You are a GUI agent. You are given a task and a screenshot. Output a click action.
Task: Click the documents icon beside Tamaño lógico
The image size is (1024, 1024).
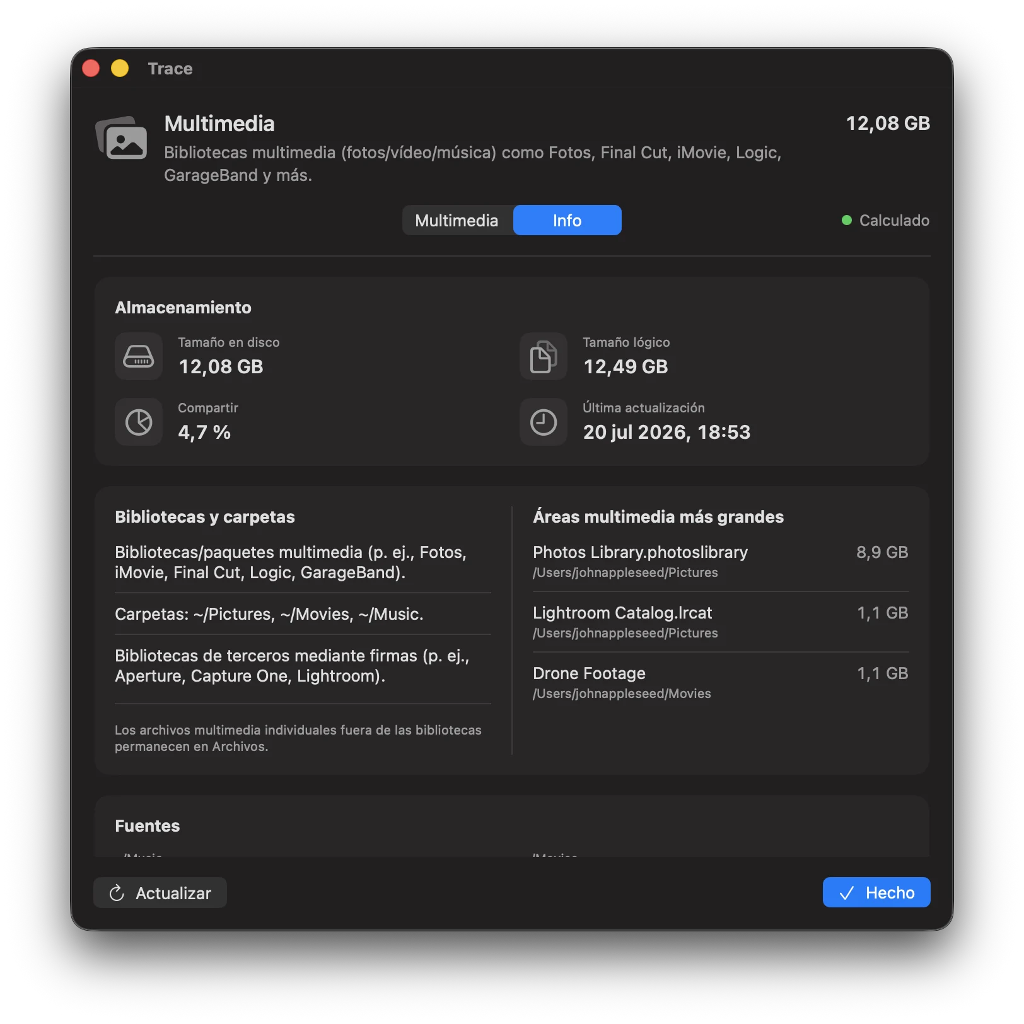[x=544, y=356]
